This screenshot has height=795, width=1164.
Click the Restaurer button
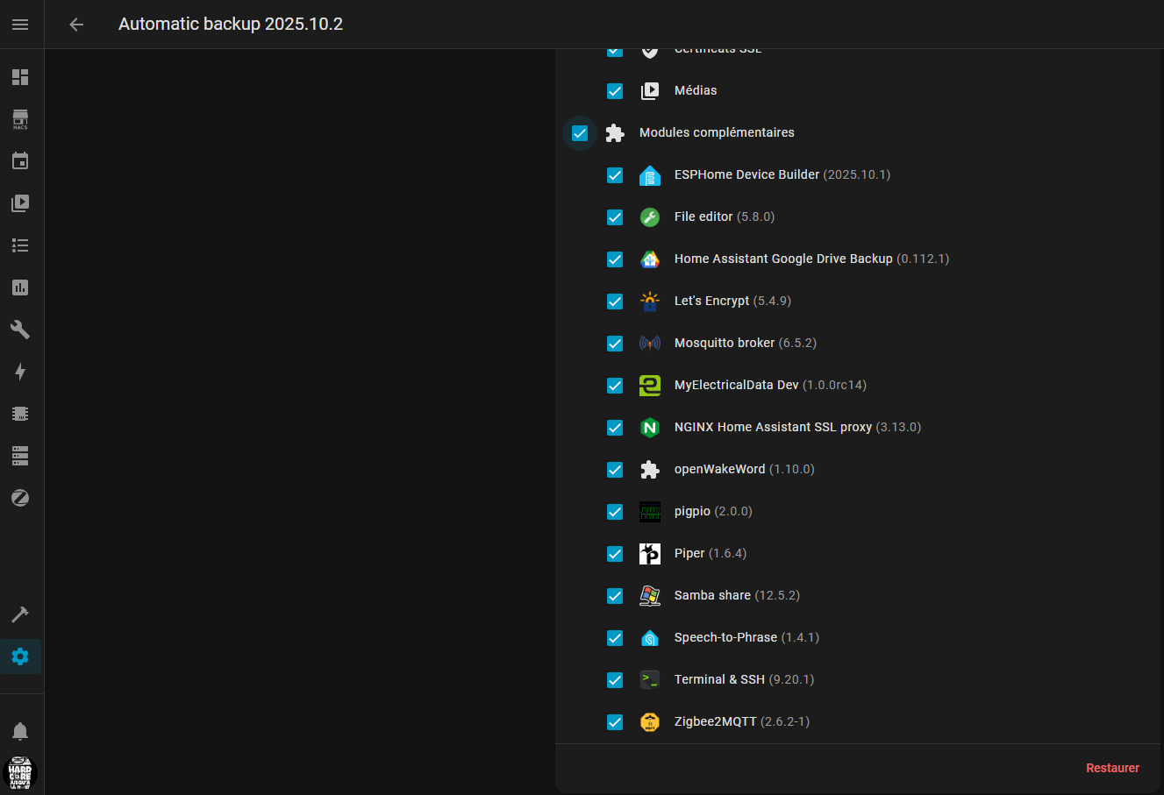[x=1112, y=768]
